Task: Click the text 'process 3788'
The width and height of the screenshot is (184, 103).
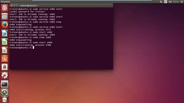Action: click(x=43, y=45)
